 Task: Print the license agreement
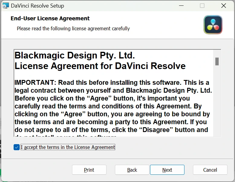[x=89, y=170]
